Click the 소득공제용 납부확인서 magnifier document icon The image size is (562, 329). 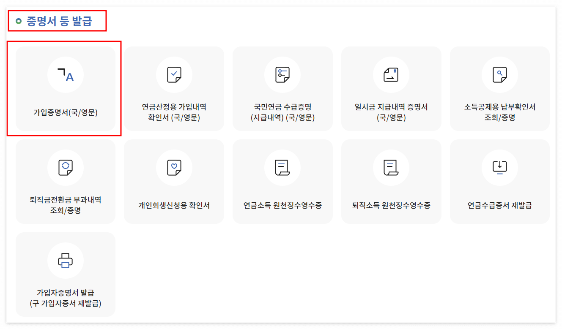tap(499, 75)
